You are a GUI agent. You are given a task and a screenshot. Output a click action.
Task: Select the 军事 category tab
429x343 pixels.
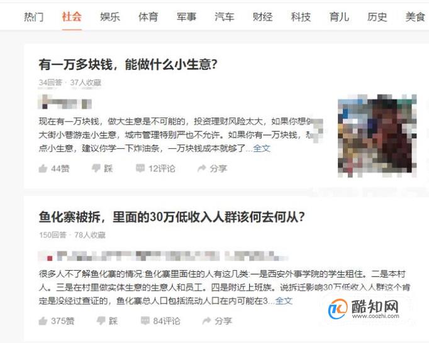pyautogui.click(x=186, y=17)
